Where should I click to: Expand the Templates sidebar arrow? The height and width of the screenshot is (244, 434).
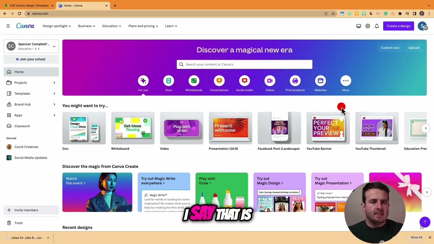[x=54, y=94]
